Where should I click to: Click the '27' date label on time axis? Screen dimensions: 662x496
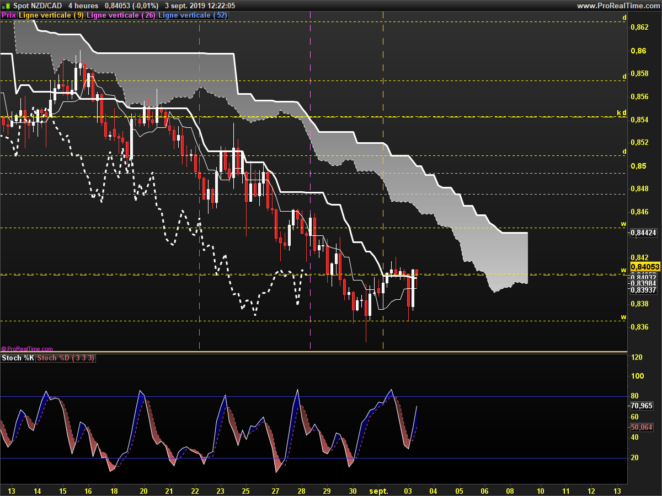276,490
